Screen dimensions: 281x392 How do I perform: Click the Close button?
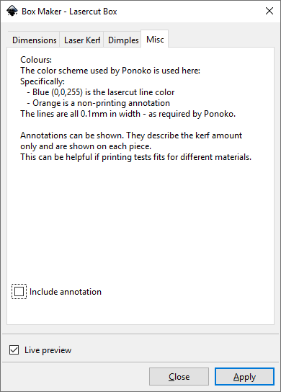(x=179, y=376)
